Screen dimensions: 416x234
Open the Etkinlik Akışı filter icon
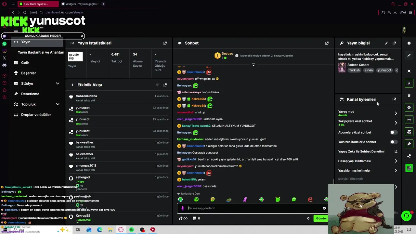(157, 85)
